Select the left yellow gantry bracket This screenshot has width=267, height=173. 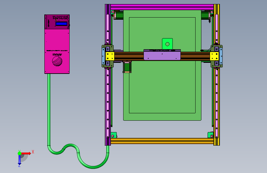110,56
